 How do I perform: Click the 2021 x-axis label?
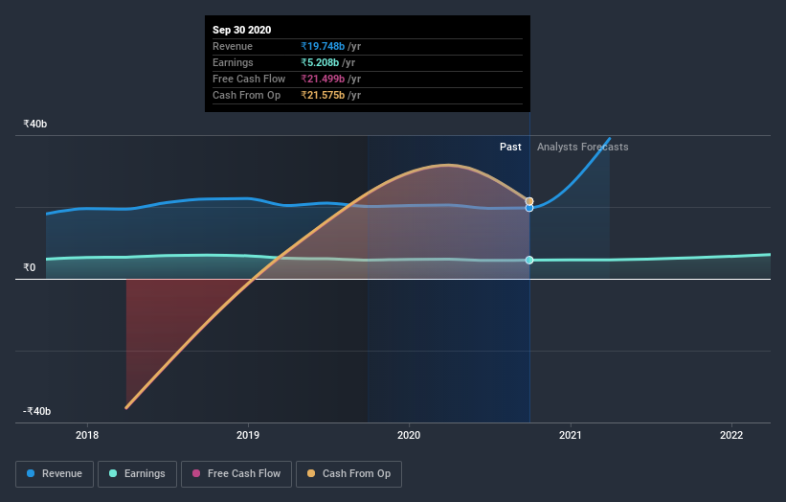click(571, 435)
